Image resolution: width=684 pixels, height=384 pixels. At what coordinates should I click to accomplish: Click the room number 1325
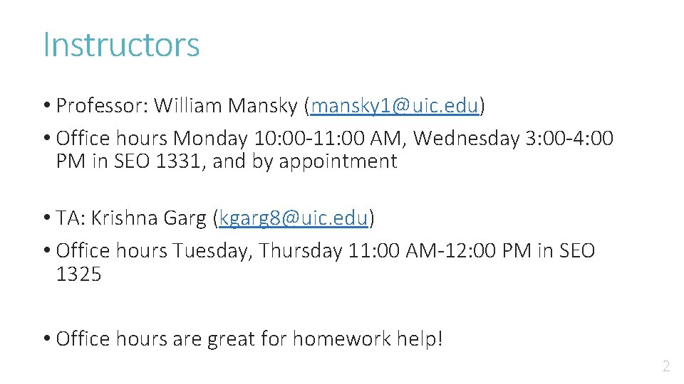tap(79, 274)
